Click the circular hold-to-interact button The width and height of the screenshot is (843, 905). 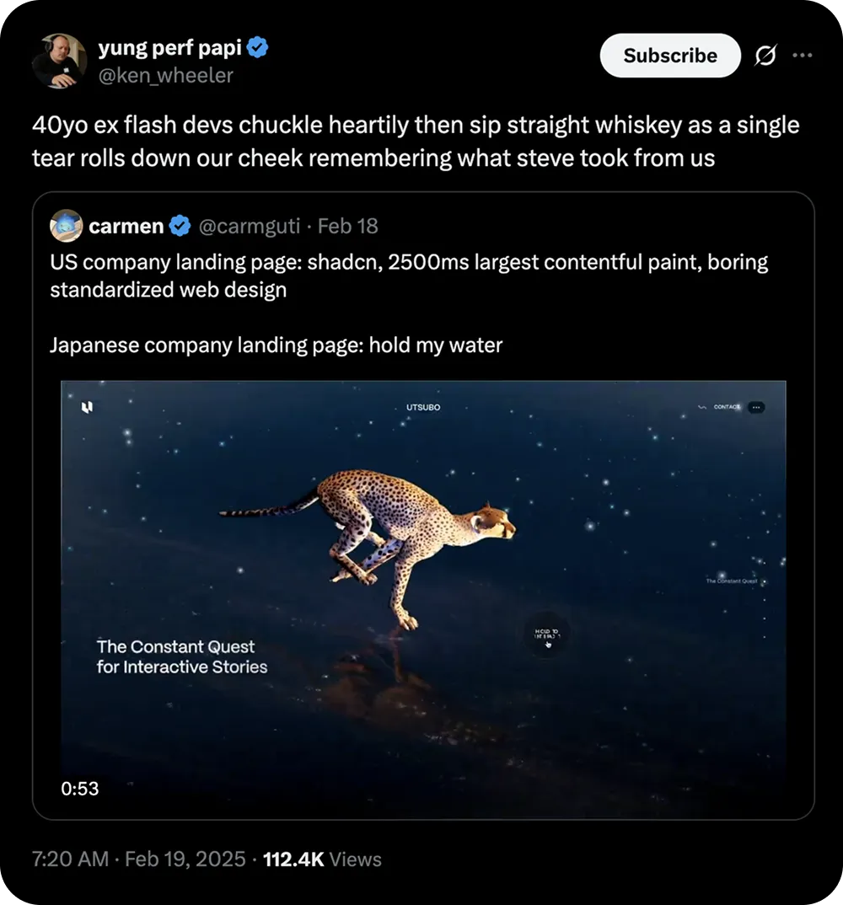tap(547, 635)
